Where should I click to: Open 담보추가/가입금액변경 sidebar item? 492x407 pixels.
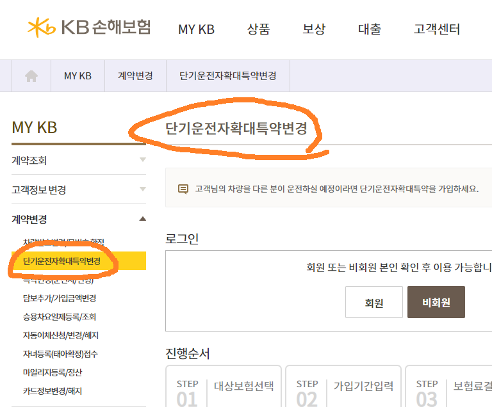tap(60, 298)
